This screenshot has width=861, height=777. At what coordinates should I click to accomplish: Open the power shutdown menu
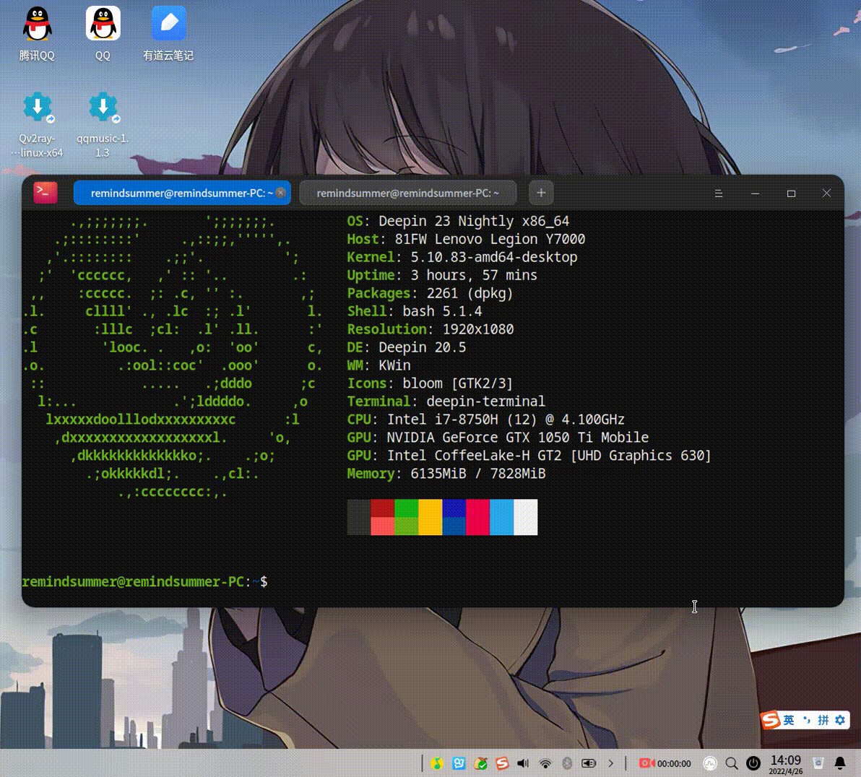[753, 763]
